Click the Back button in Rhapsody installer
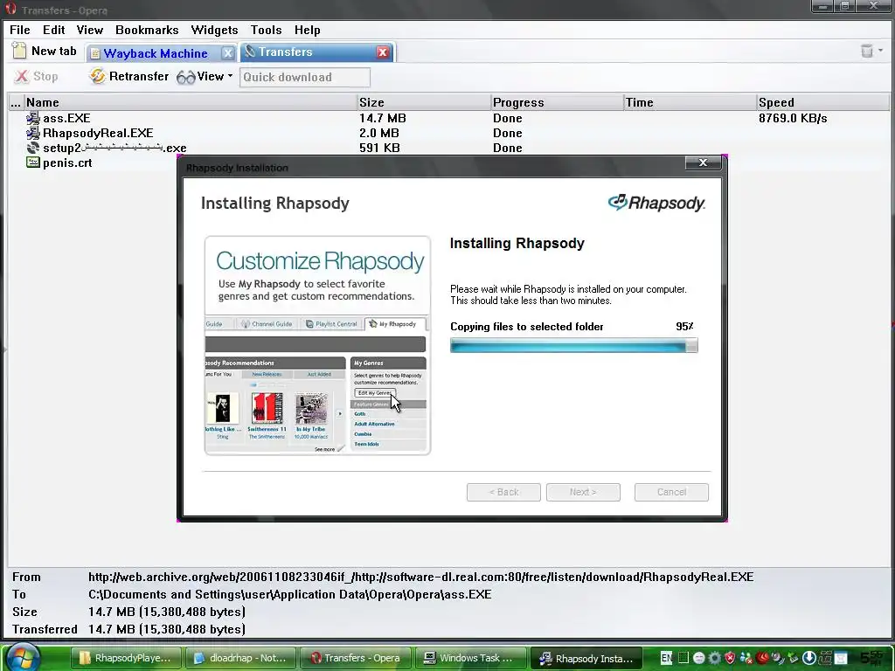This screenshot has width=895, height=671. point(503,492)
